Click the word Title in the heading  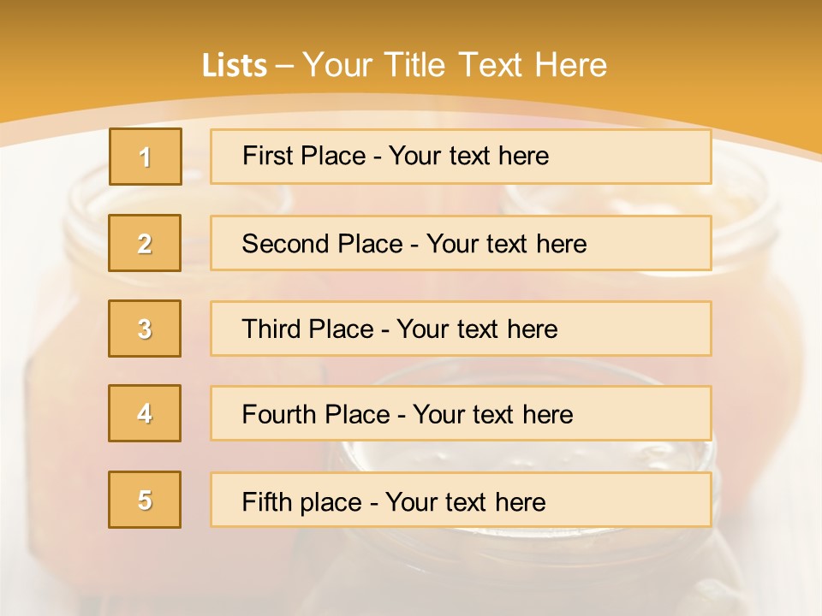[414, 65]
